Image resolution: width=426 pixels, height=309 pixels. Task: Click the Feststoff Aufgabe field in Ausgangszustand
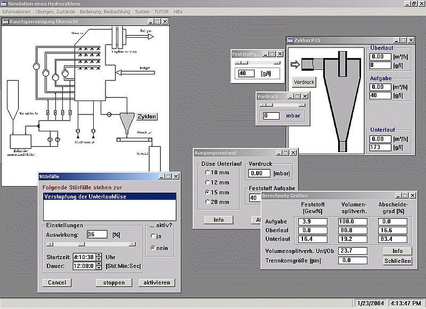(x=255, y=198)
